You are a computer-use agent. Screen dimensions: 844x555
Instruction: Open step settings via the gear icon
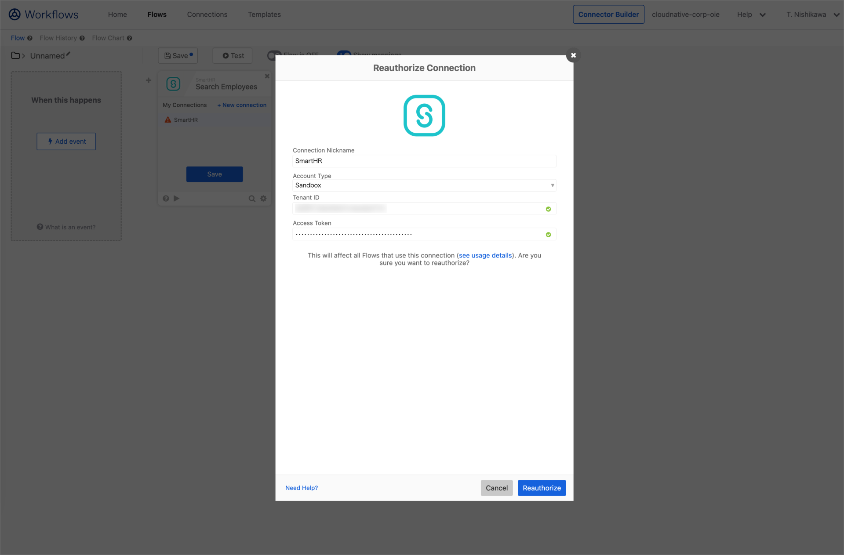[x=263, y=198]
